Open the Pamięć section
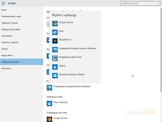Viewport: 162px width, 122px height. (x=5, y=49)
